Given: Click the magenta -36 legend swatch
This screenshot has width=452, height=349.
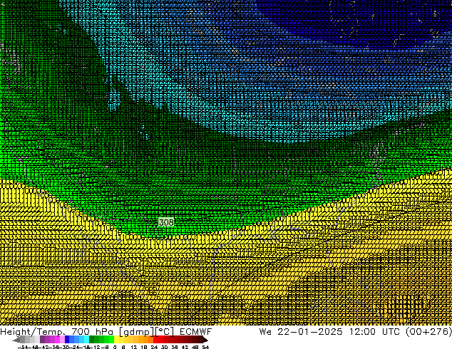Looking at the screenshot, I should tap(57, 339).
